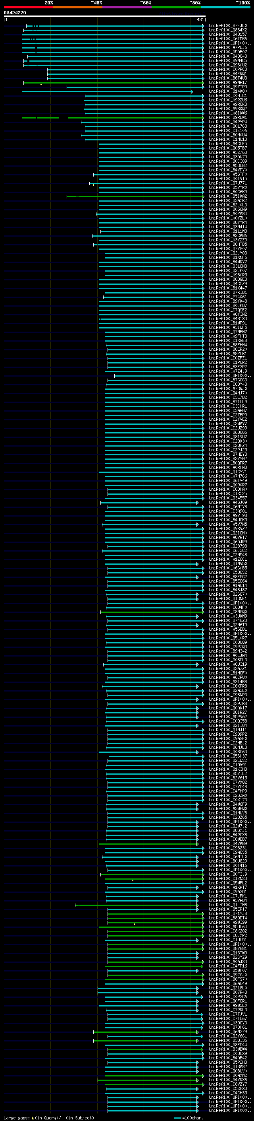Open hit UniRef100_C6TMB6

coord(228,39)
